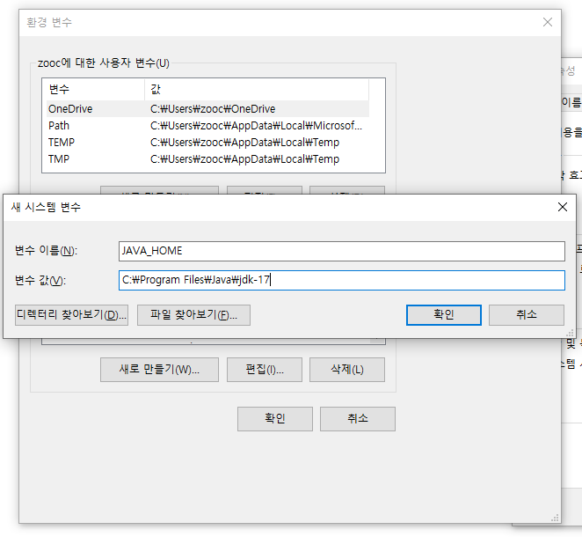582x537 pixels.
Task: Click the TMP value path cell
Action: pyautogui.click(x=244, y=159)
